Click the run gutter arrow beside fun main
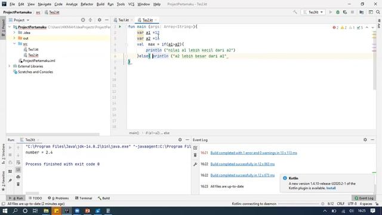Viewport: 382px width, 215px height. coord(120,26)
